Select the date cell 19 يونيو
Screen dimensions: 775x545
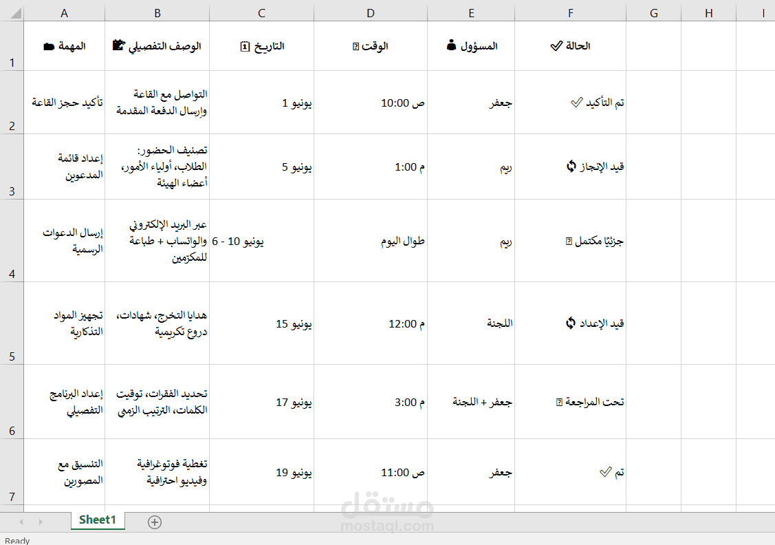tap(261, 472)
